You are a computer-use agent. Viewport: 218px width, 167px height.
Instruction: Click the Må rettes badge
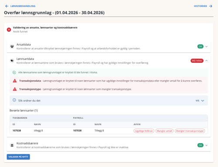(197, 61)
